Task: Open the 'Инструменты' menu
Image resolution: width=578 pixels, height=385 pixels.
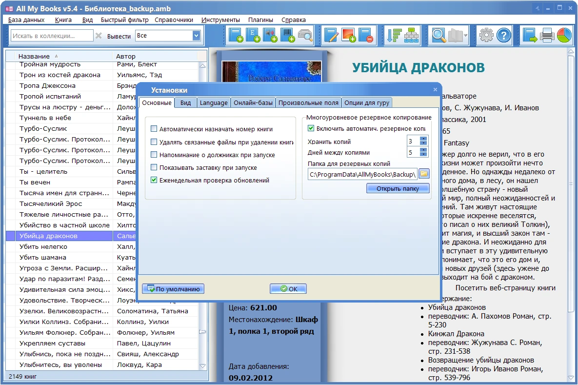Action: click(221, 20)
